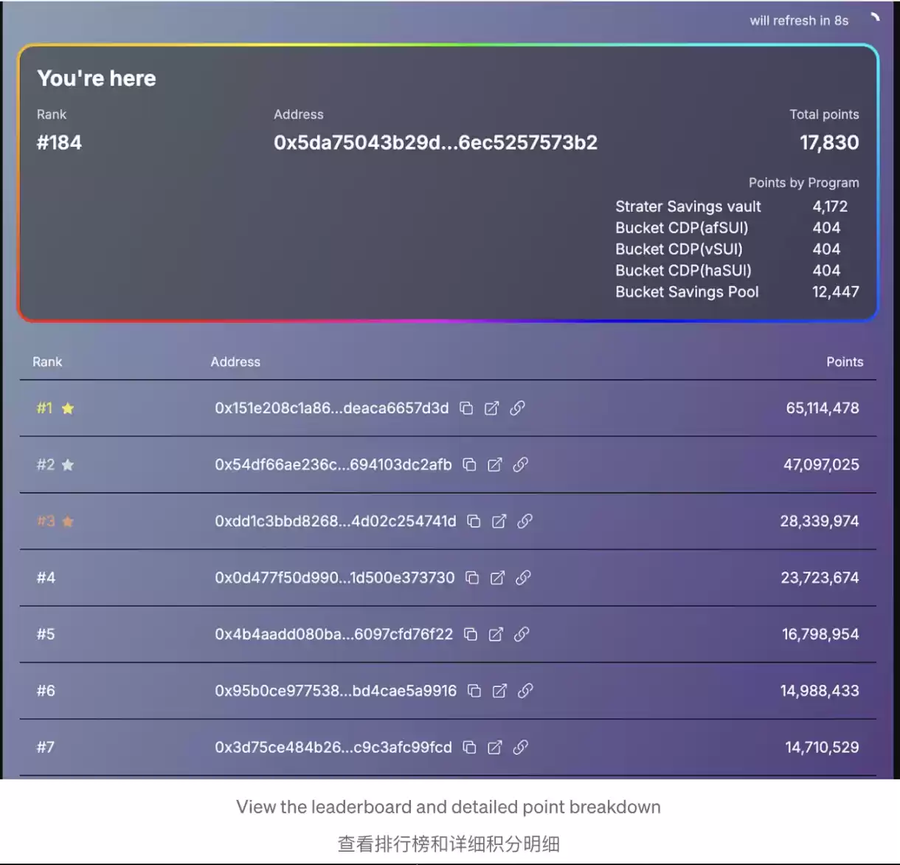
Task: Select address 0x151e208c1a86...deaca6657d3d
Action: click(x=331, y=408)
